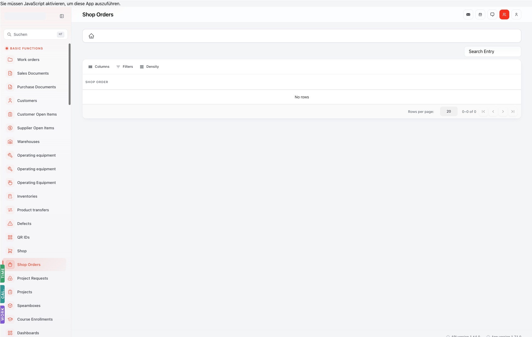Open Inventories menu item
532x337 pixels.
34,196
